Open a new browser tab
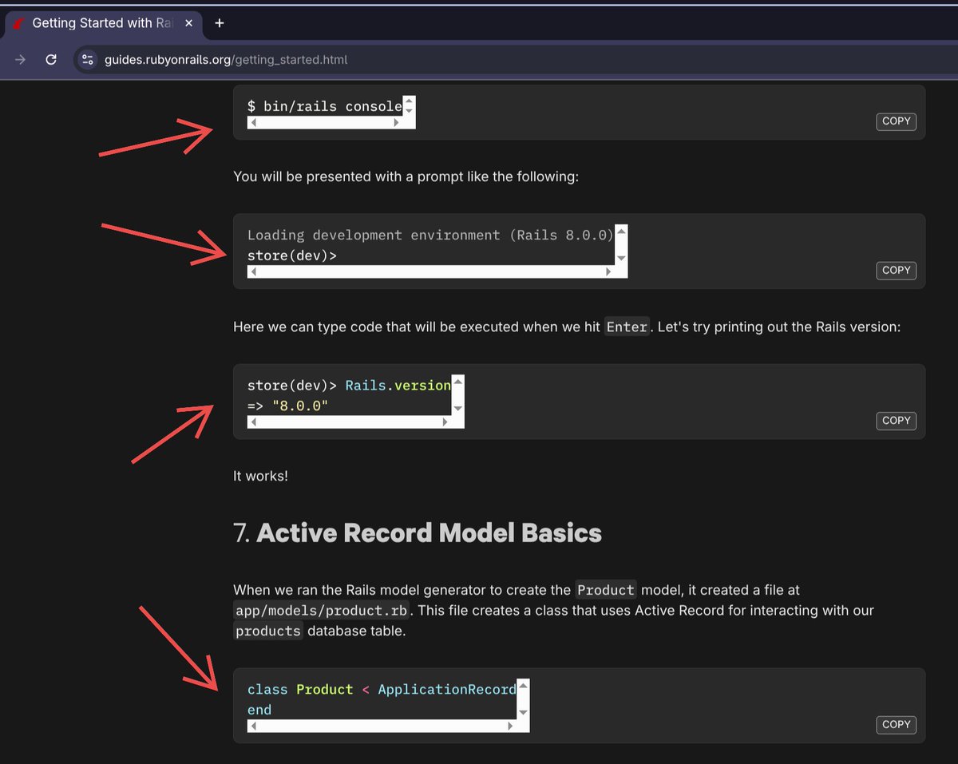Viewport: 958px width, 764px height. click(x=220, y=23)
